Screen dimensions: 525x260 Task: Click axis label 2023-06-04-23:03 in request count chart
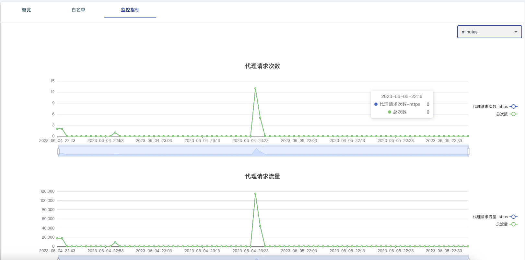[154, 140]
